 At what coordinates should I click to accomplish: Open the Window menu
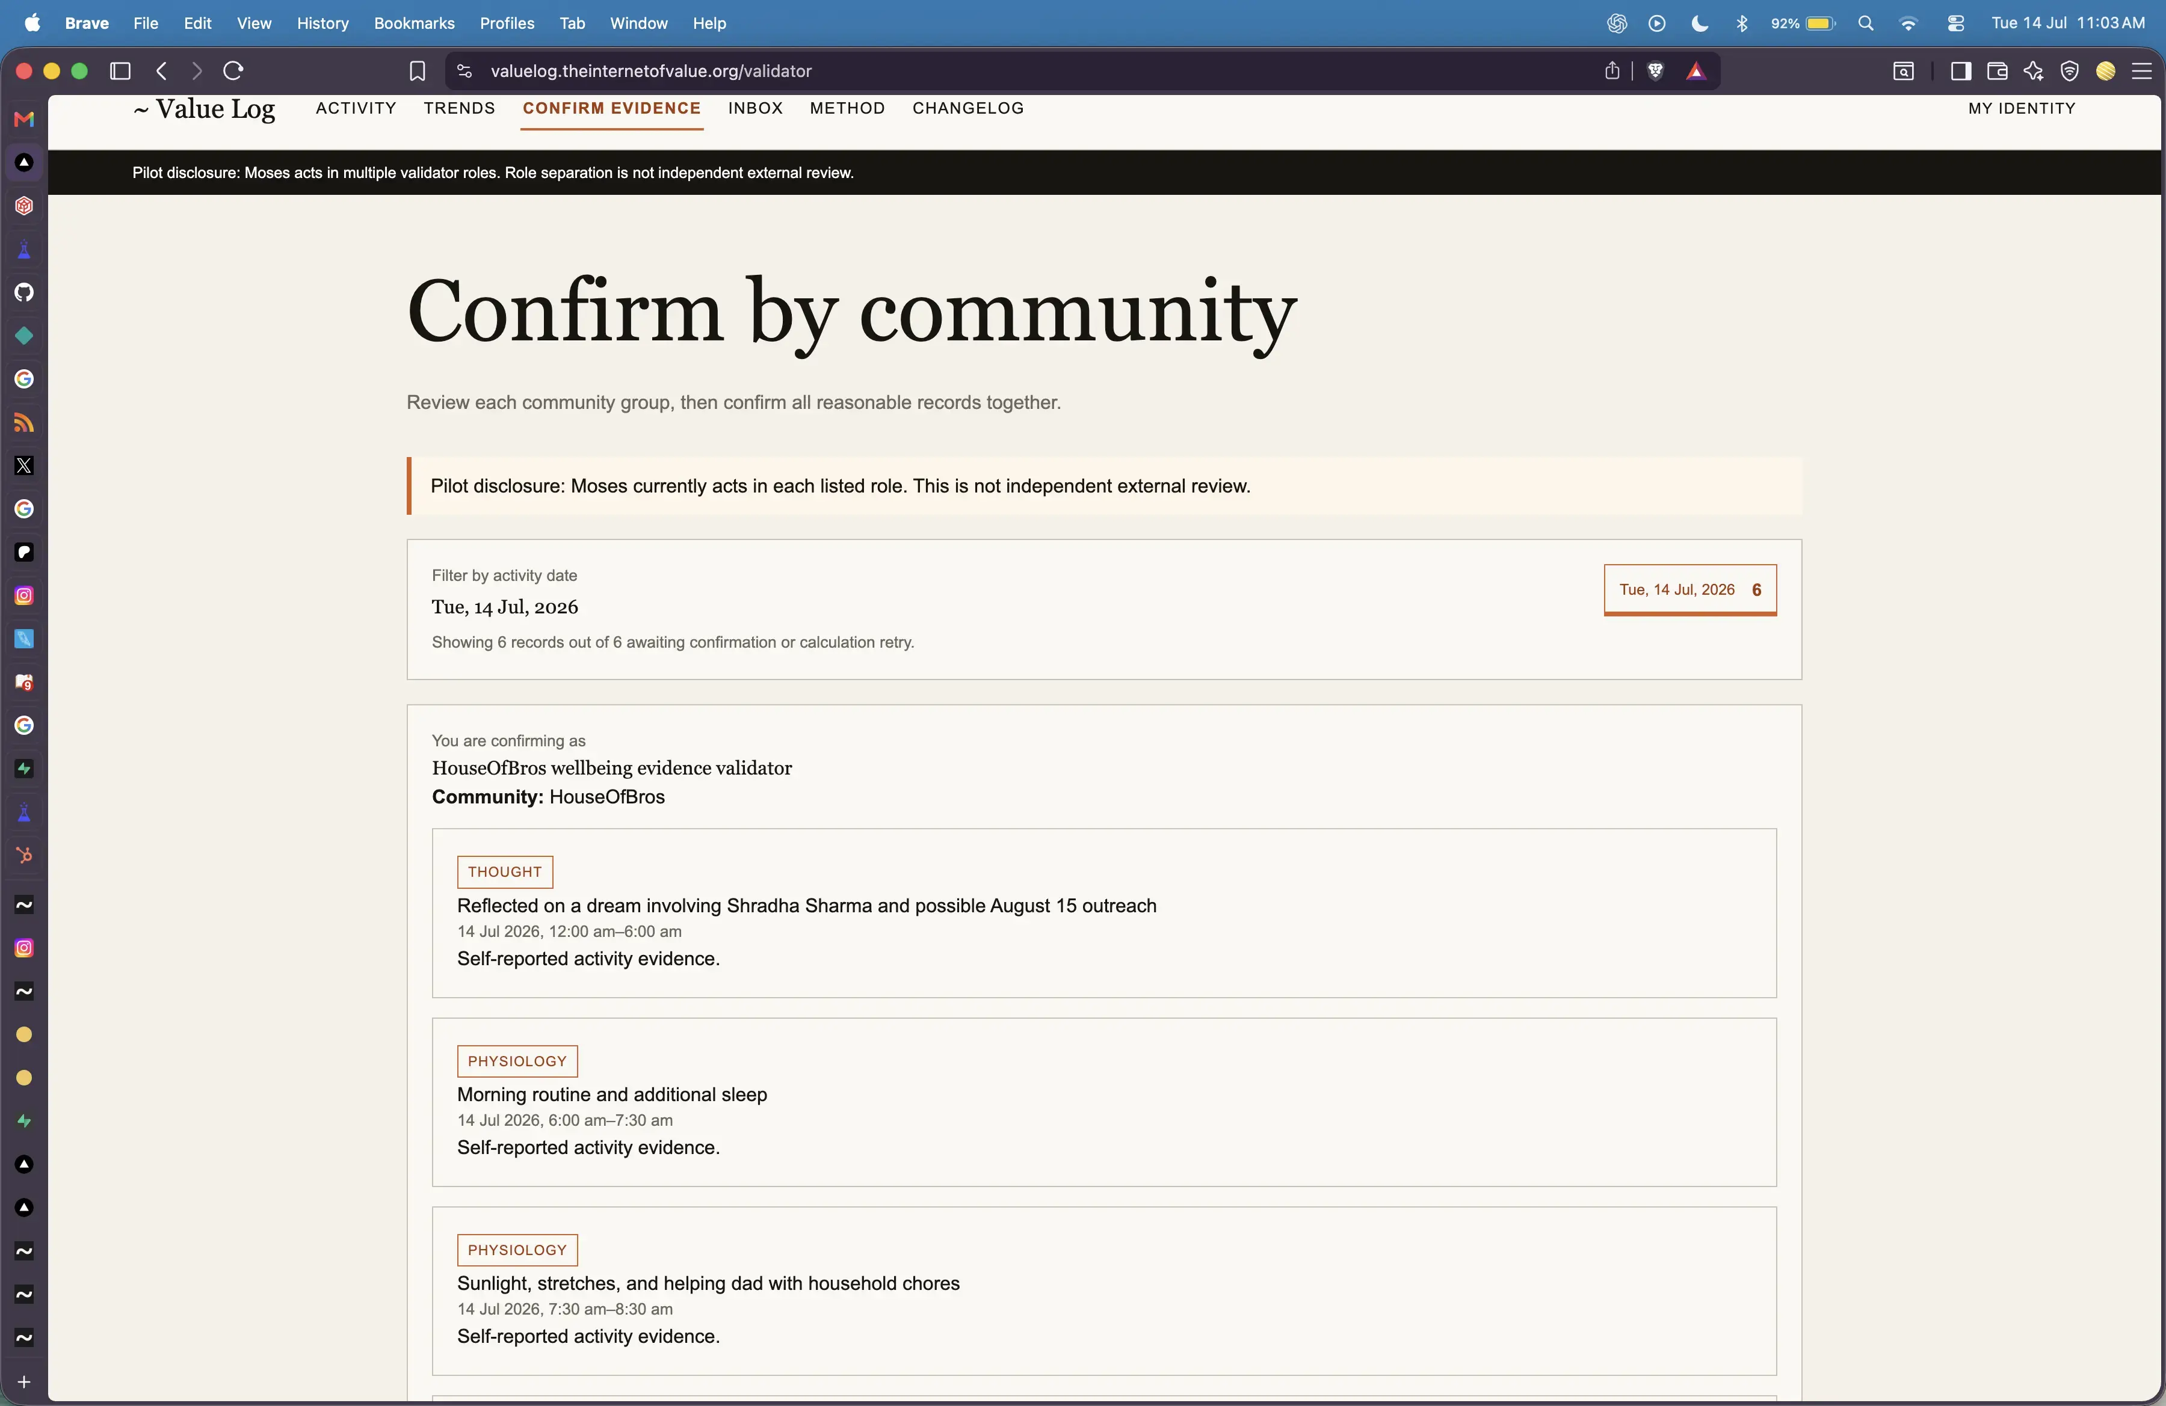tap(638, 23)
